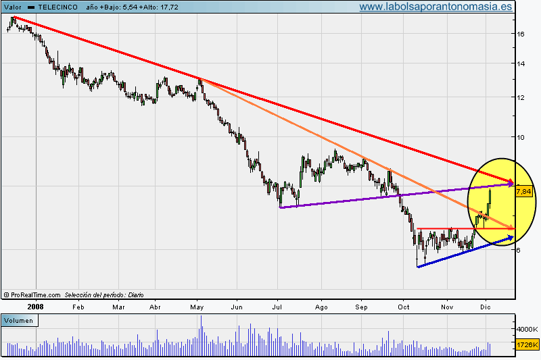Select the TELECINCO black legend marker

(x=31, y=6)
